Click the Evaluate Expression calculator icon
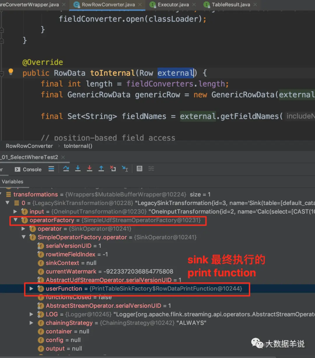Image resolution: width=315 pixels, height=358 pixels. tap(140, 169)
